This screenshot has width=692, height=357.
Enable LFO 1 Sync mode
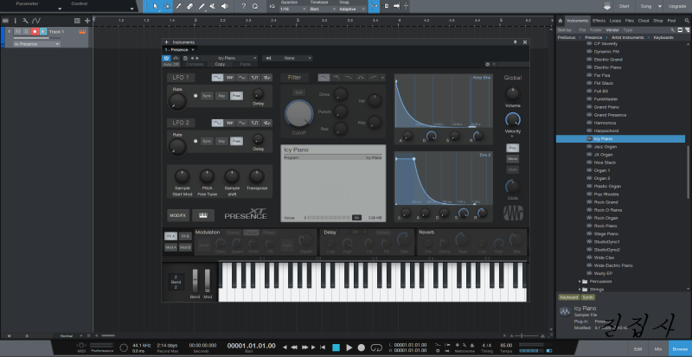tap(207, 96)
